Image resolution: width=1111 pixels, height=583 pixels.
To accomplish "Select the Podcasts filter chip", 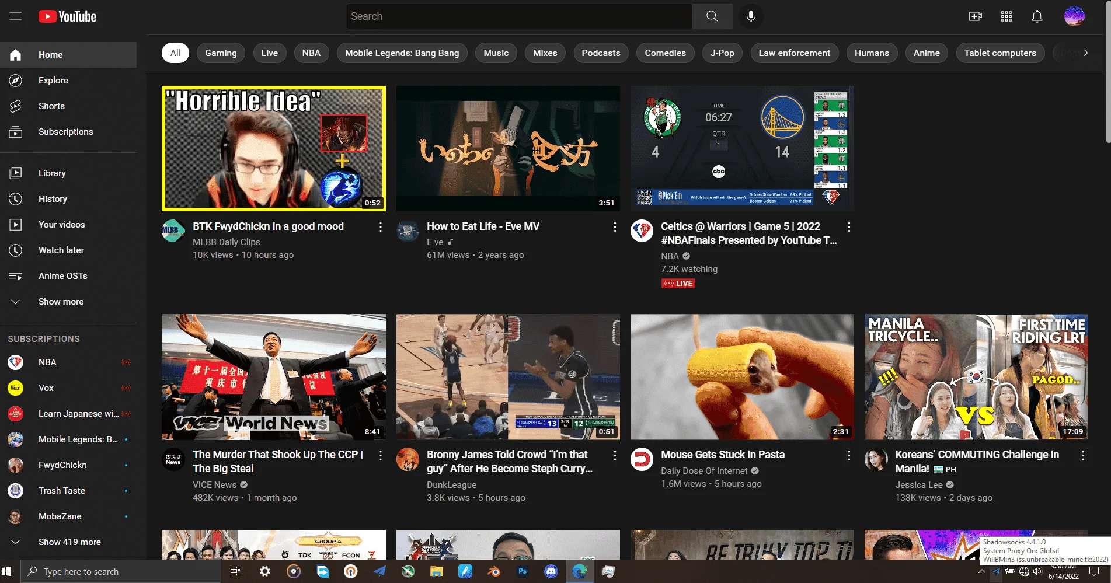I will 601,53.
